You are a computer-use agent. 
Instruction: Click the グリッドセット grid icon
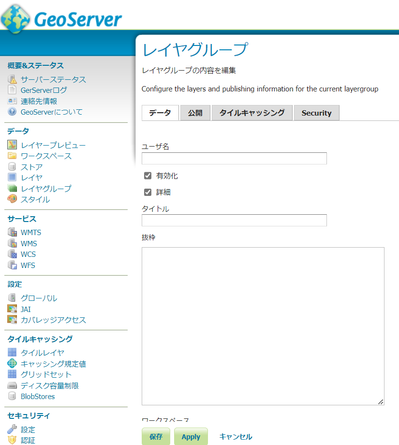click(12, 374)
